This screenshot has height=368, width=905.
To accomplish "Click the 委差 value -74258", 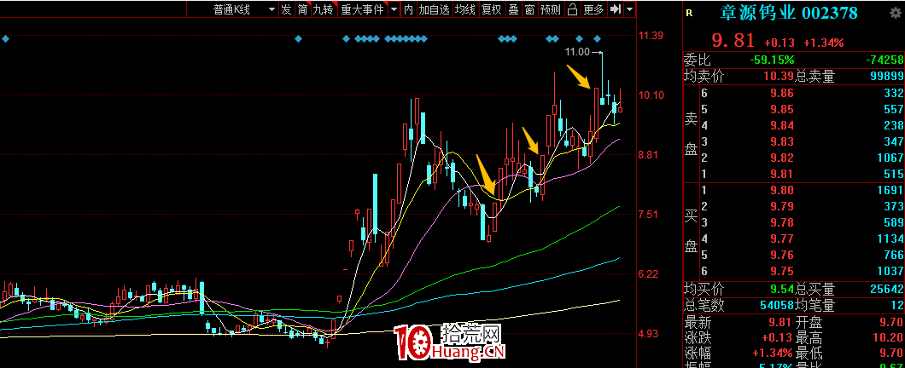I will coord(885,60).
